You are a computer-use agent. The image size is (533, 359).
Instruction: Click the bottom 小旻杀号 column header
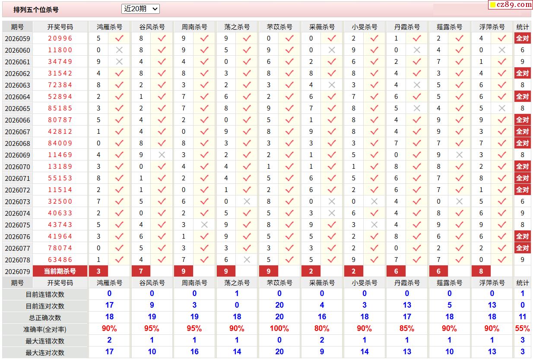click(x=365, y=283)
